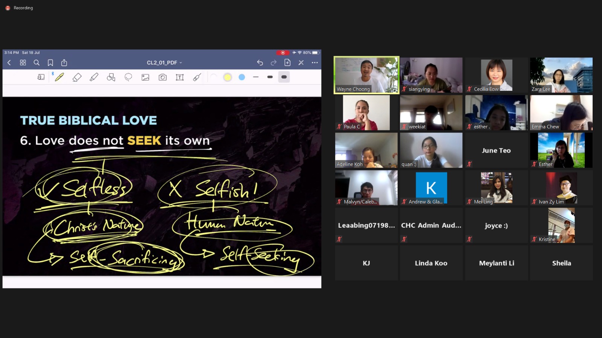Image resolution: width=602 pixels, height=338 pixels.
Task: Open the page thumbnails grid view
Action: (x=23, y=63)
